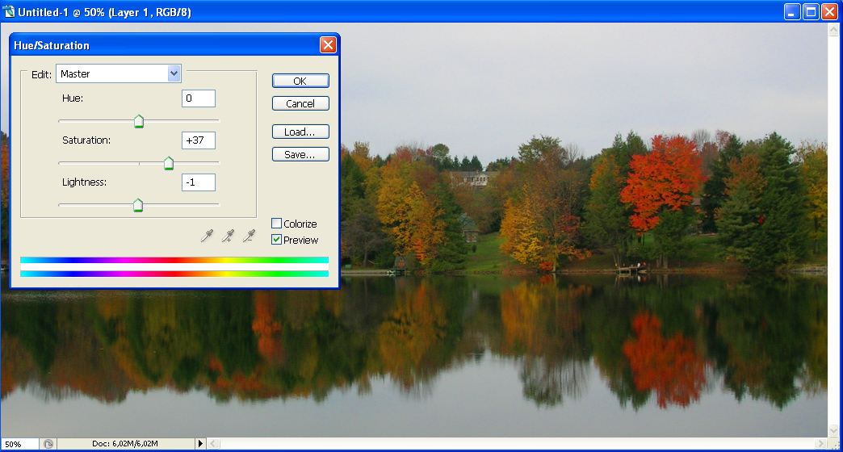Click the Saturation slider handle
This screenshot has width=843, height=452.
[169, 164]
